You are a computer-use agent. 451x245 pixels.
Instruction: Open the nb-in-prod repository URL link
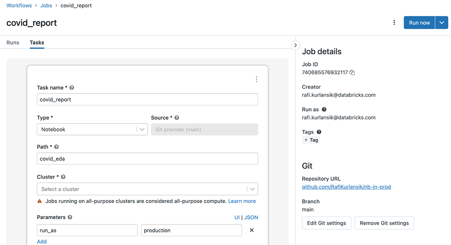[x=346, y=186]
